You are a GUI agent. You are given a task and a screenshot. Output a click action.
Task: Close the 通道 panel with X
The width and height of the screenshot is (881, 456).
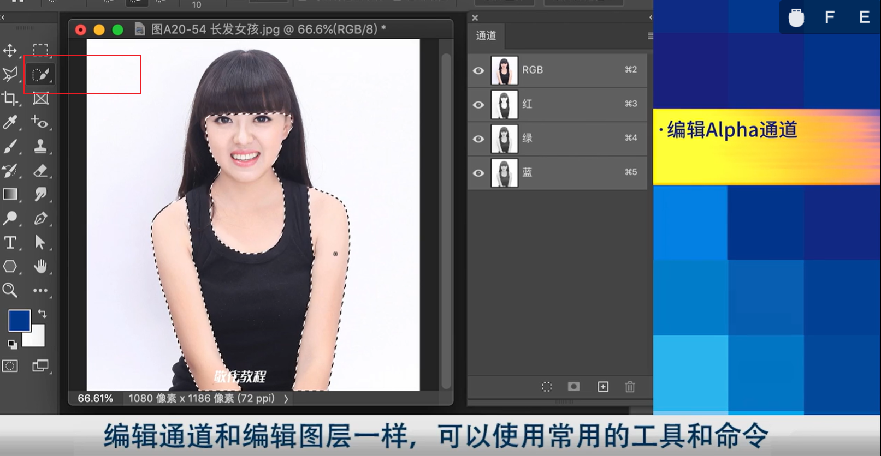click(x=475, y=17)
